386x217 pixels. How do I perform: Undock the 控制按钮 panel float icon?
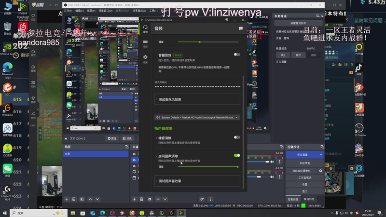(322, 147)
